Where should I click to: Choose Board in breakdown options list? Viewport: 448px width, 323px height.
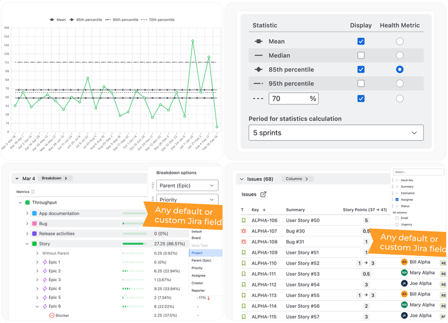coord(196,238)
